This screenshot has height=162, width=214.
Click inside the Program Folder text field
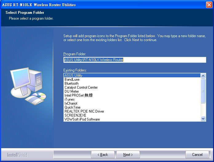(x=135, y=60)
